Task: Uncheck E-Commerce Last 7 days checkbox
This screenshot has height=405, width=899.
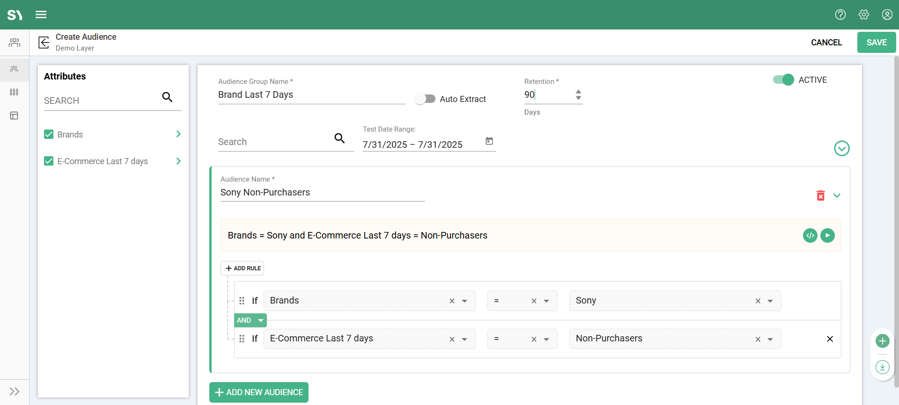Action: click(x=49, y=161)
